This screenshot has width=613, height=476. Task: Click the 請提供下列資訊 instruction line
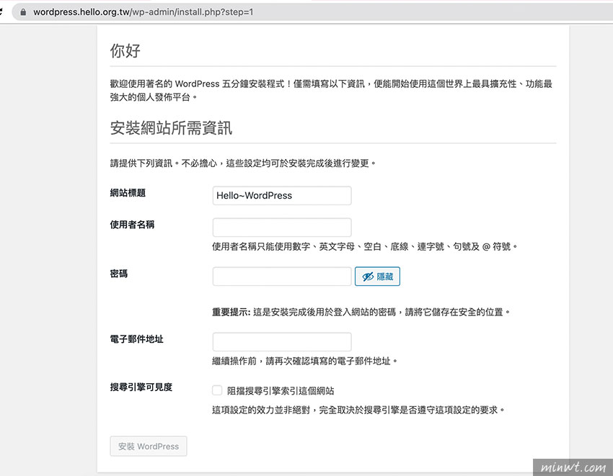[243, 163]
